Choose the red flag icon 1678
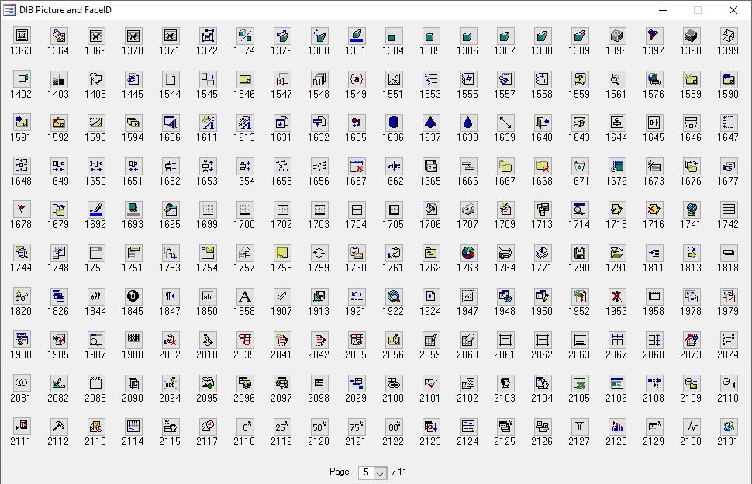 (21, 209)
